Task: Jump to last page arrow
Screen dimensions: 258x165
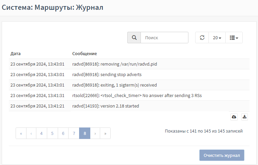Action: tap(105, 133)
